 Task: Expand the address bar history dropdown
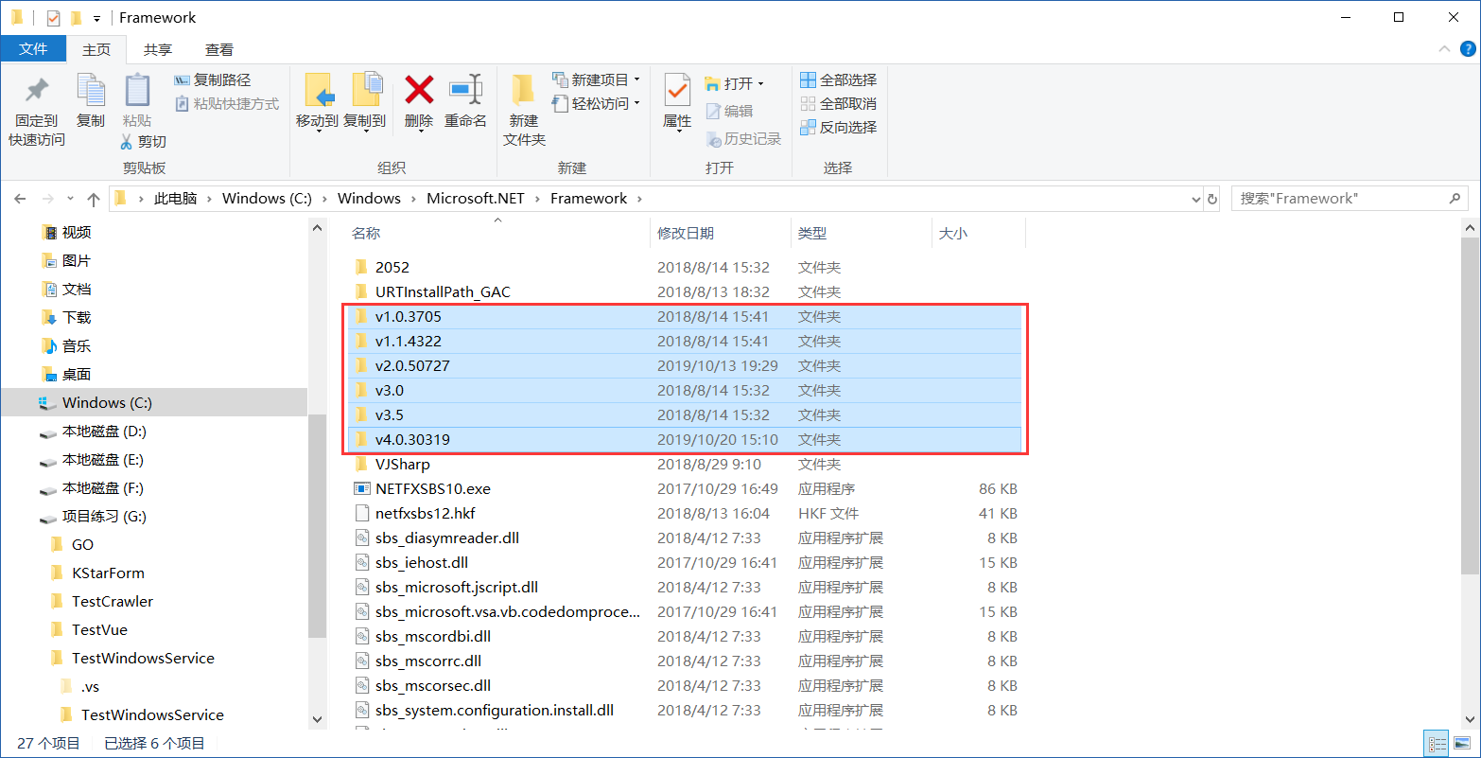point(1194,198)
